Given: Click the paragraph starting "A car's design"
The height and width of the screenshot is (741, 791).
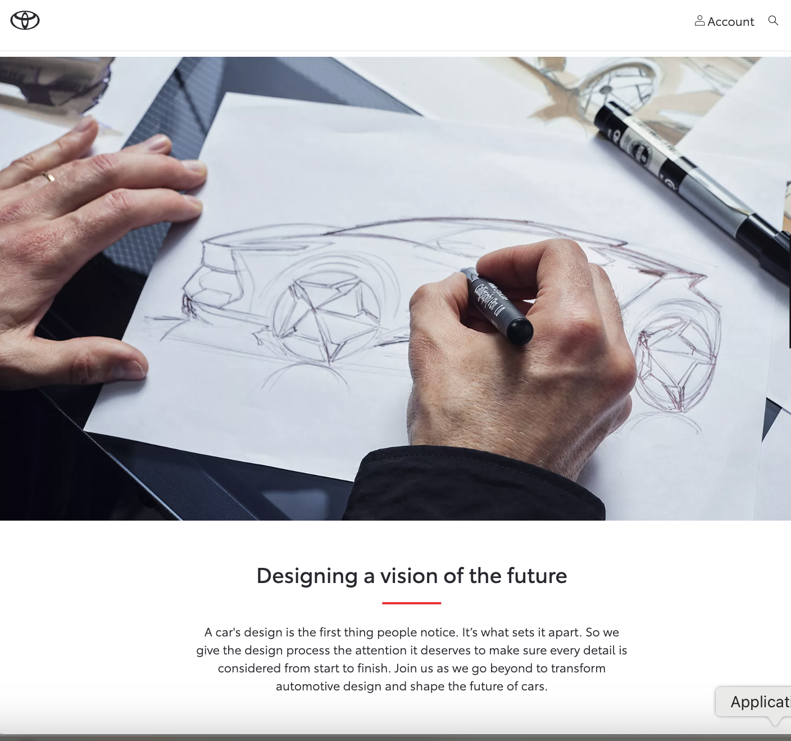Looking at the screenshot, I should (x=411, y=659).
